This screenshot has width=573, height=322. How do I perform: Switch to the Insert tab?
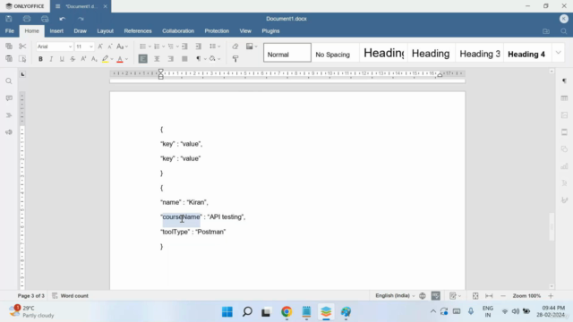(x=56, y=31)
